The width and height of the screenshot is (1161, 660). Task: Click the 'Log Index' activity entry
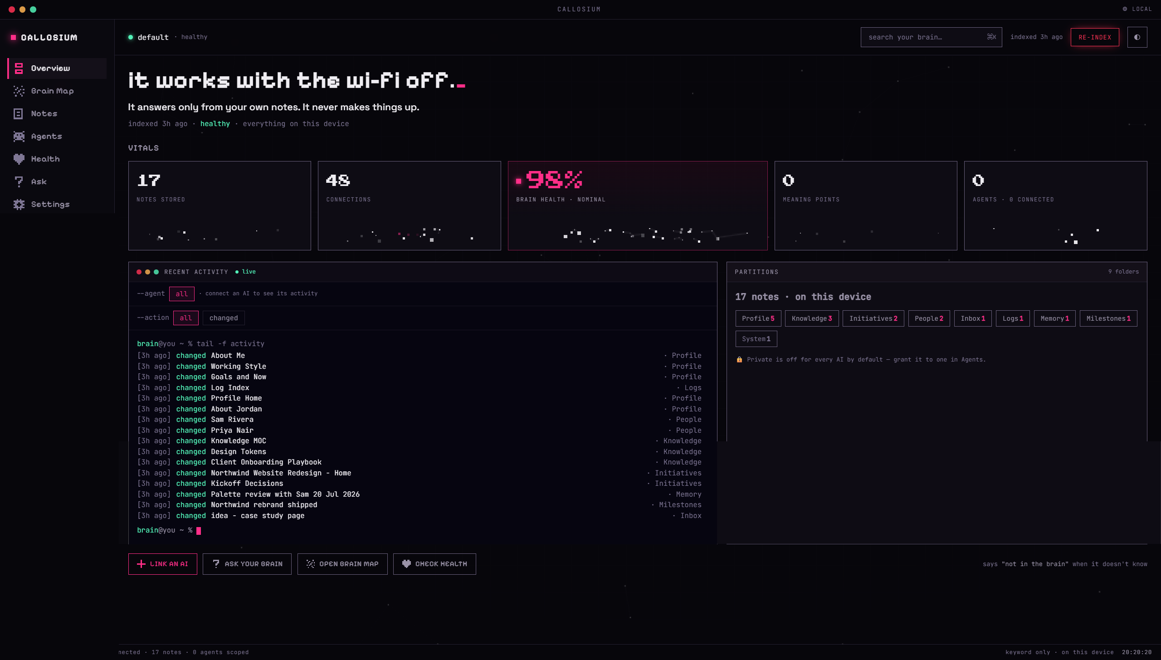coord(419,388)
